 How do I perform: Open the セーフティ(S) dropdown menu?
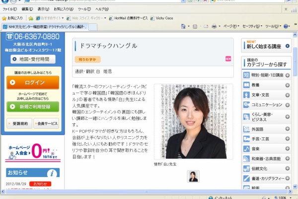(251, 26)
